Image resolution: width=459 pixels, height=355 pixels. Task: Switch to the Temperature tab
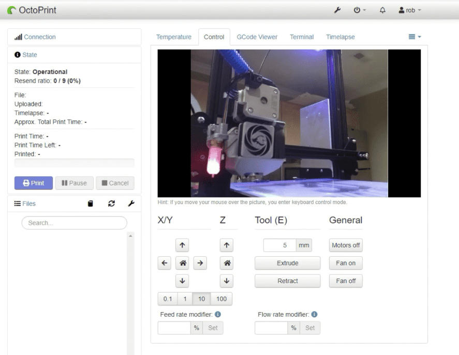click(174, 37)
